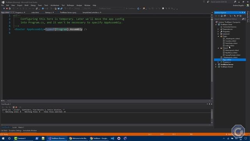Switch to the TestBlazor.Server.csproj tab
The height and width of the screenshot is (141, 250).
[68, 13]
